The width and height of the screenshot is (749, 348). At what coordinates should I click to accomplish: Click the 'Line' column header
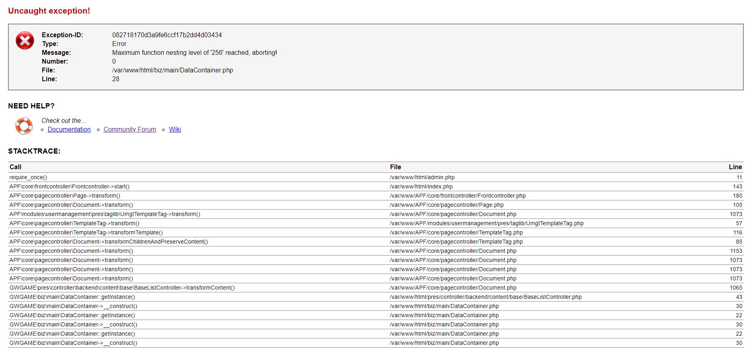tap(735, 167)
